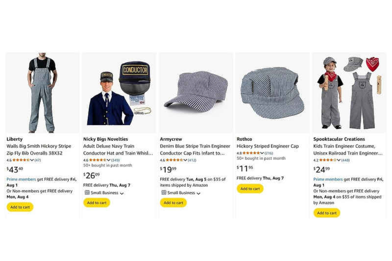Image resolution: width=392 pixels, height=261 pixels.
Task: Open rating popover chevron for Rothco cap
Action: point(262,153)
